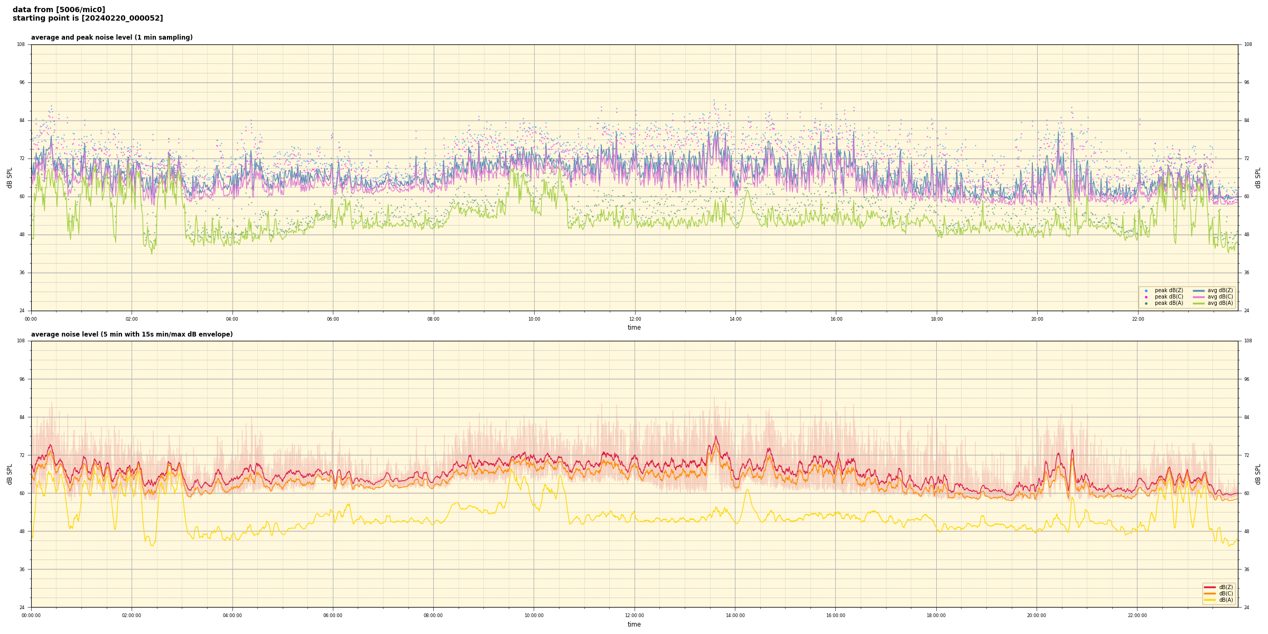Click the bottom chart title about 5 min envelope
This screenshot has height=634, width=1268.
pos(132,334)
